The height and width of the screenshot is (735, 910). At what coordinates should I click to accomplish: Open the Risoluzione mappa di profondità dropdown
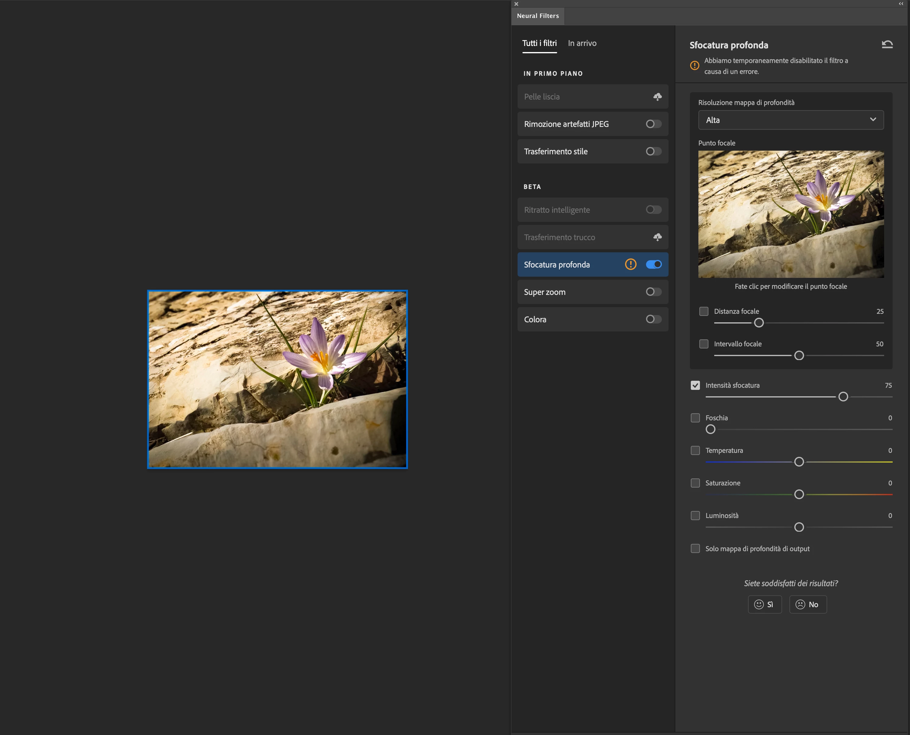pos(791,120)
